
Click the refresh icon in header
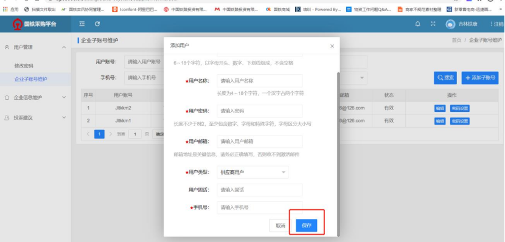97,24
